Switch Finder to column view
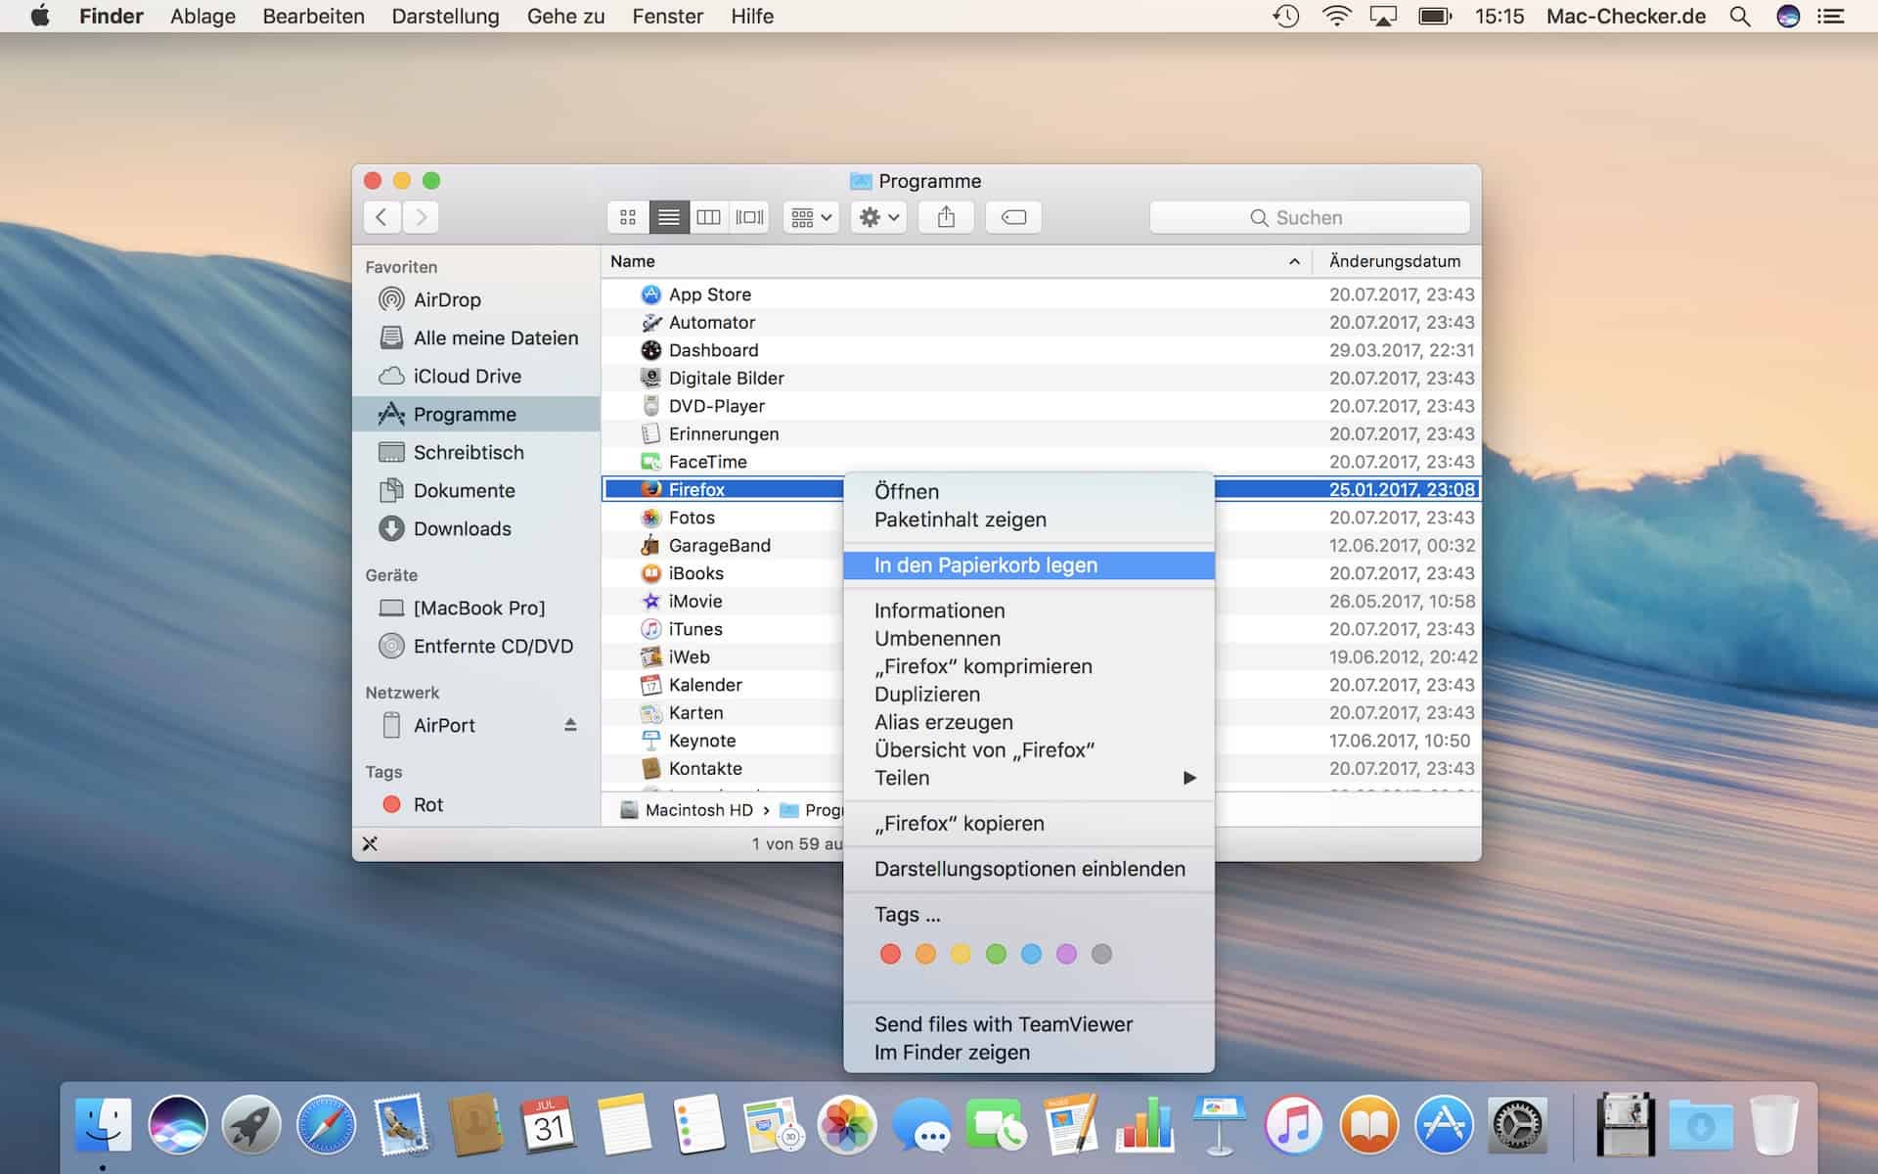Viewport: 1878px width, 1174px height. 709,217
